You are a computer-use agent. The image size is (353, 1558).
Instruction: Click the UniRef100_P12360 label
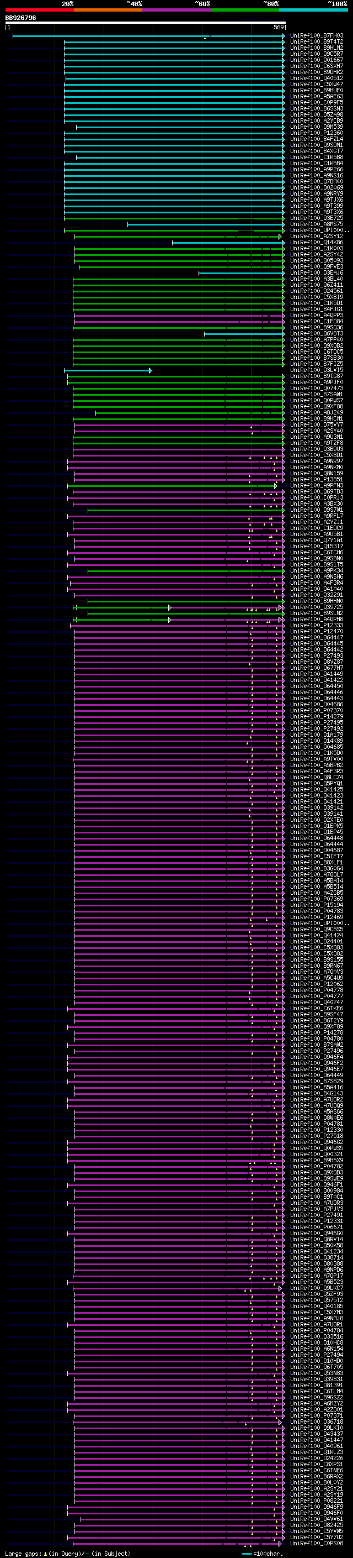[x=317, y=133]
